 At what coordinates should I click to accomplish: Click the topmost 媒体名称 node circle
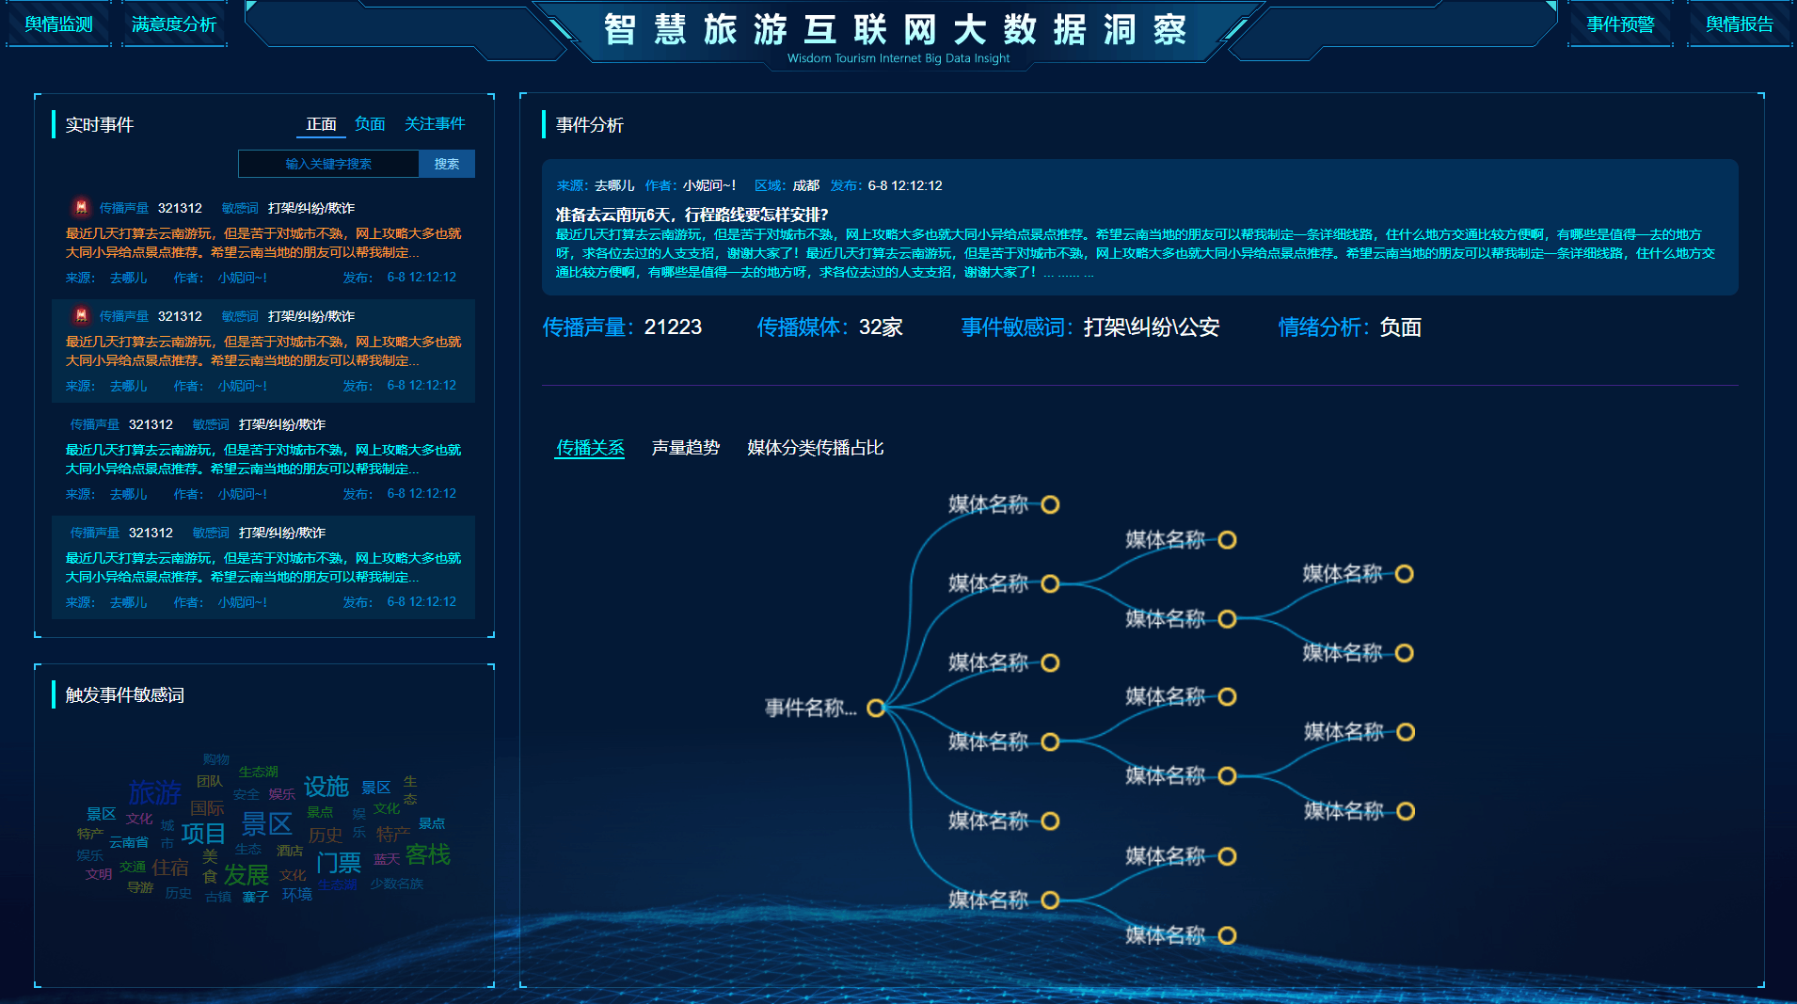click(1050, 504)
